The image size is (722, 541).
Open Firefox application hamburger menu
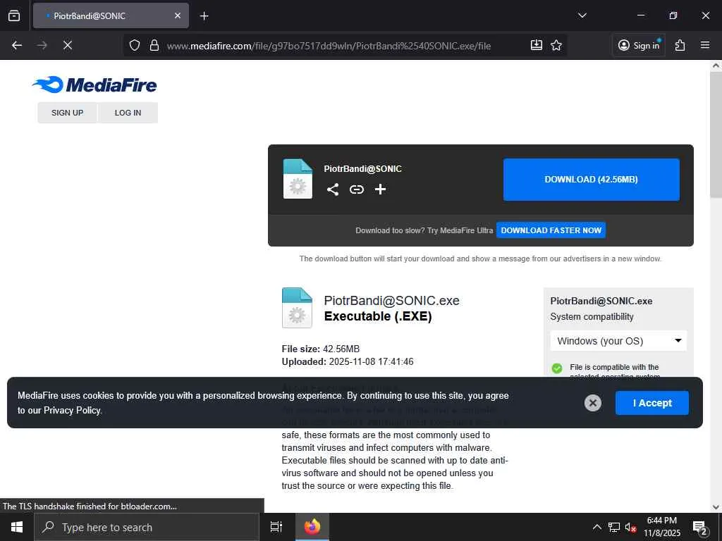coord(705,45)
